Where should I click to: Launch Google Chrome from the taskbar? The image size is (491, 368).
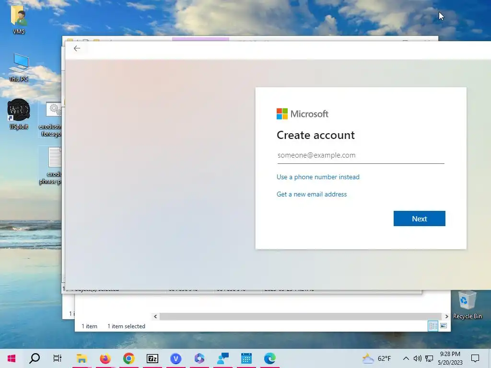point(129,358)
